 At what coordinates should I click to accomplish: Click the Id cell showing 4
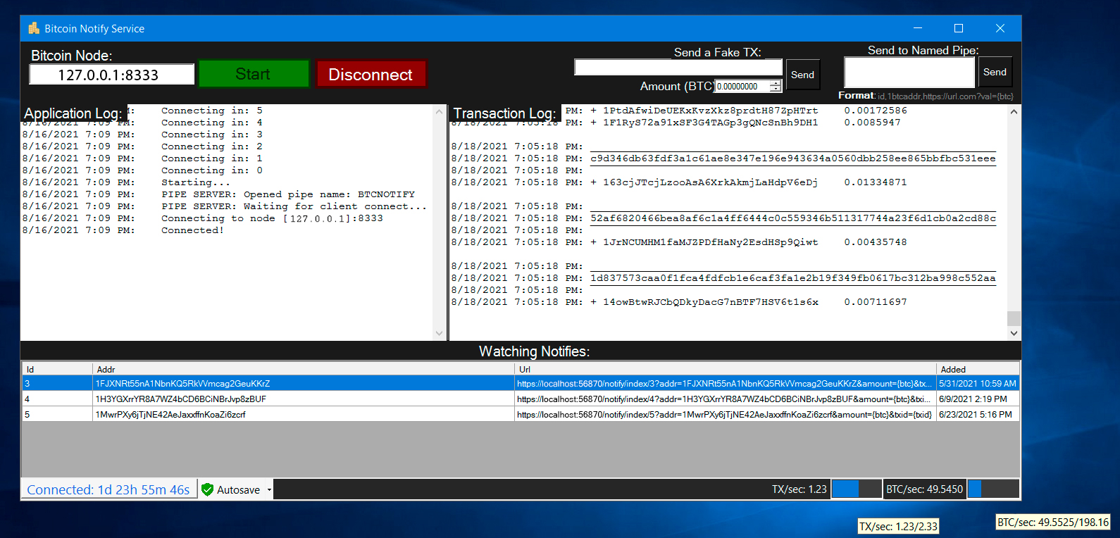coord(57,399)
